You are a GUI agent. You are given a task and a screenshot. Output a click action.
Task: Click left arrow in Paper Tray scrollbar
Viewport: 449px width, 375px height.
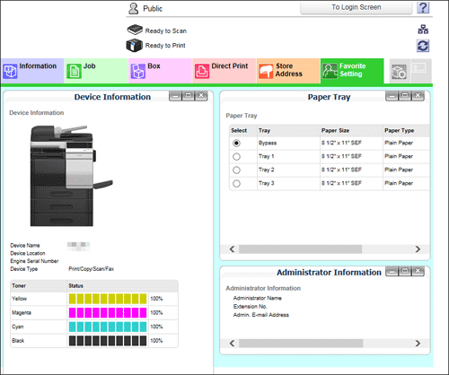pyautogui.click(x=232, y=249)
